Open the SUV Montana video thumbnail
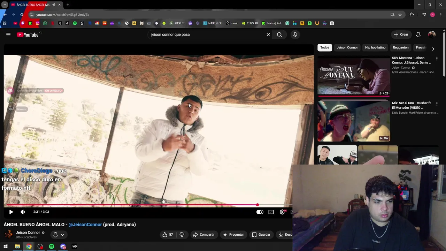Image resolution: width=446 pixels, height=251 pixels. point(354,76)
